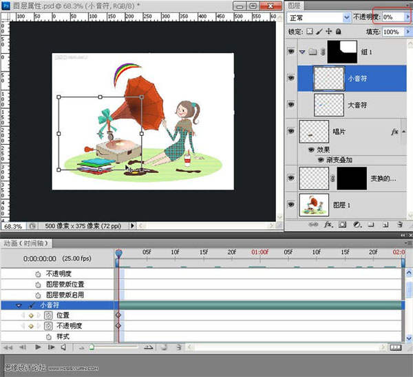The image size is (413, 377).
Task: Click the add layer mask icon
Action: (x=342, y=225)
